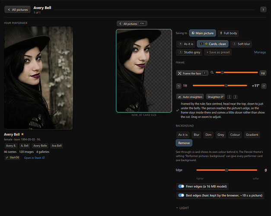Viewport: 271px width, 216px height.
Task: Open the Manage presets link
Action: click(x=260, y=52)
